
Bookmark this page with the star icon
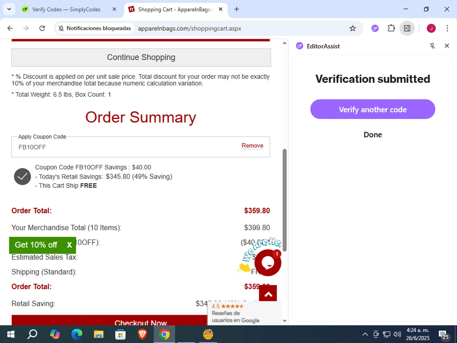point(352,28)
